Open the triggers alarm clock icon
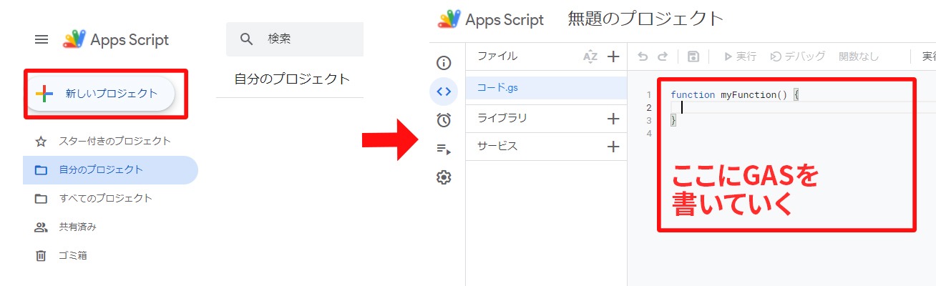This screenshot has width=936, height=286. [x=444, y=120]
